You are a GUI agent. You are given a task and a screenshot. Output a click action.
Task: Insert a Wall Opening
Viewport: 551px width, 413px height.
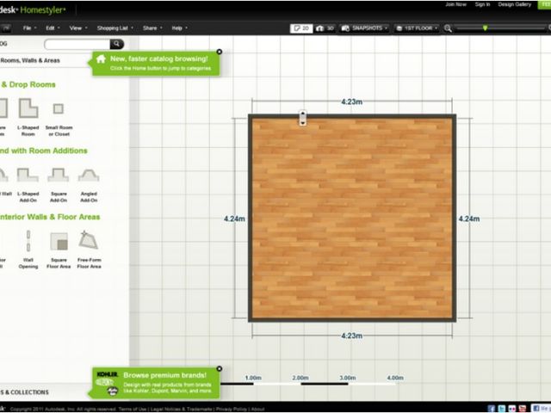pyautogui.click(x=28, y=240)
